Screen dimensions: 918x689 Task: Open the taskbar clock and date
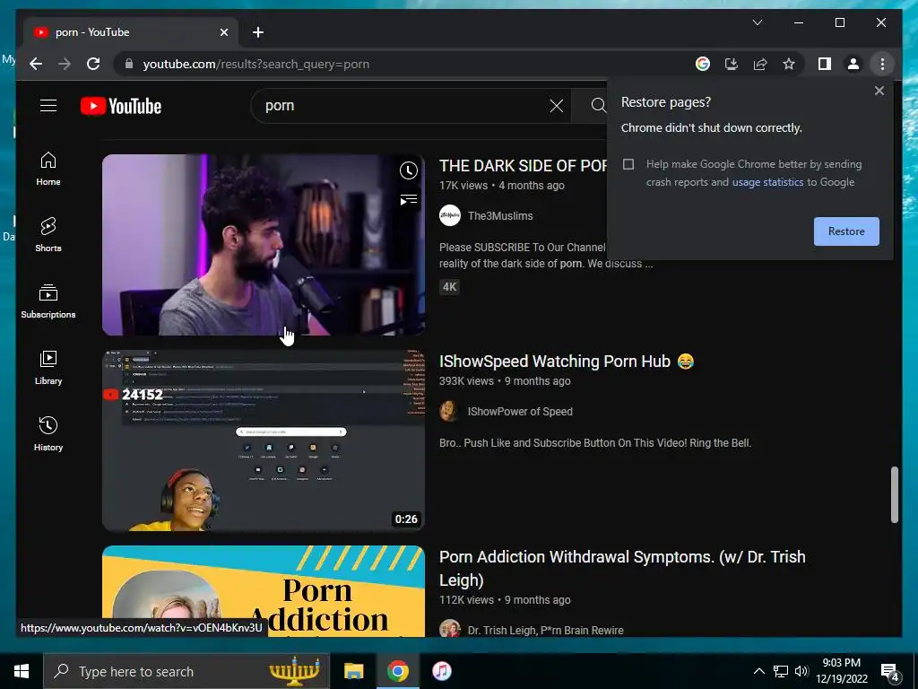click(x=841, y=671)
